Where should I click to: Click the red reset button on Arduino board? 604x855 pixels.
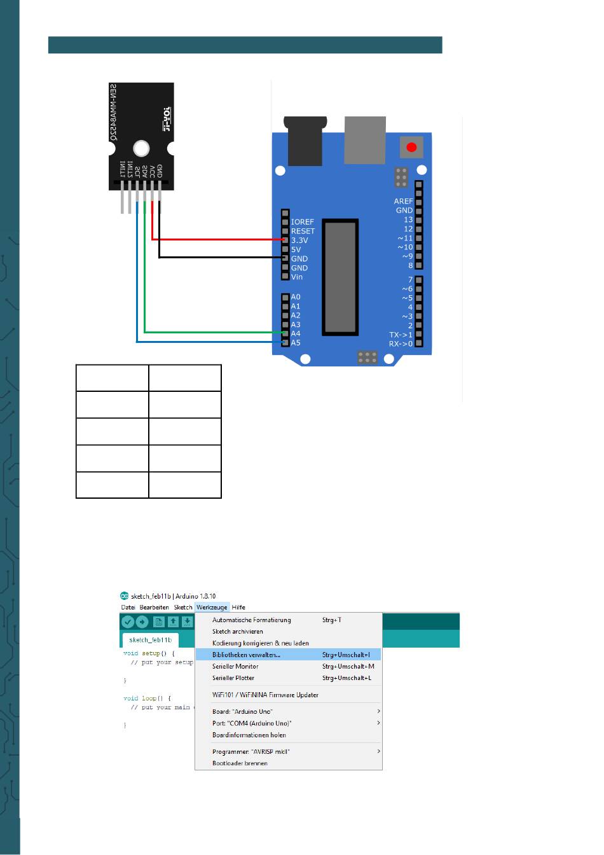pyautogui.click(x=411, y=148)
